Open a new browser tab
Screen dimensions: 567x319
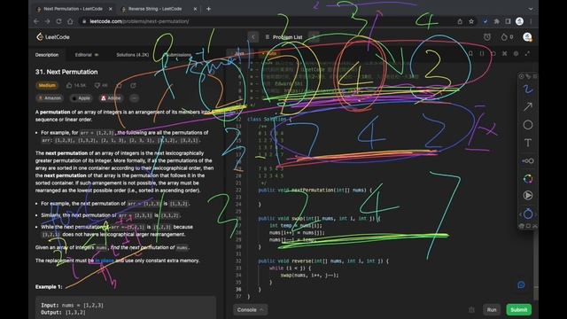coord(209,9)
